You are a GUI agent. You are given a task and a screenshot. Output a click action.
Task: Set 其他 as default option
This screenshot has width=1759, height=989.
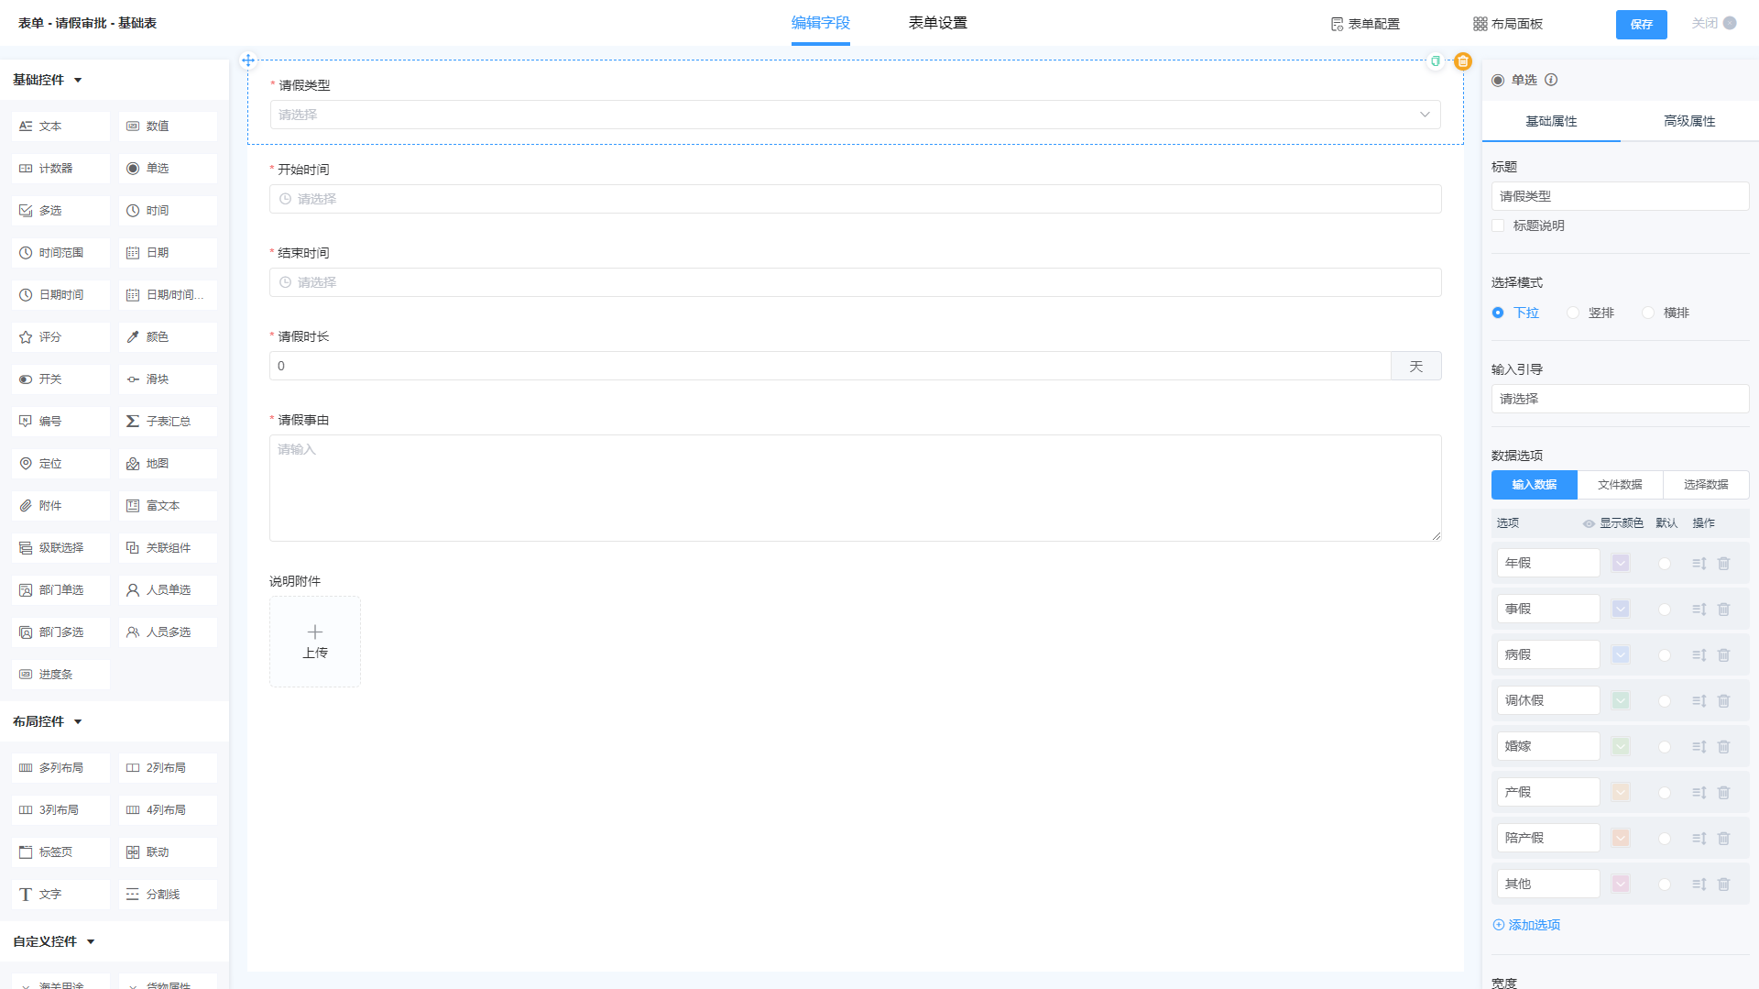1665,885
